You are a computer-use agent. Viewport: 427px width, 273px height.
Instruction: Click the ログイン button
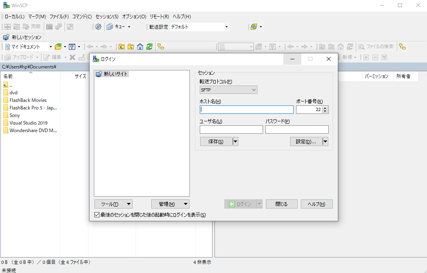coord(241,204)
